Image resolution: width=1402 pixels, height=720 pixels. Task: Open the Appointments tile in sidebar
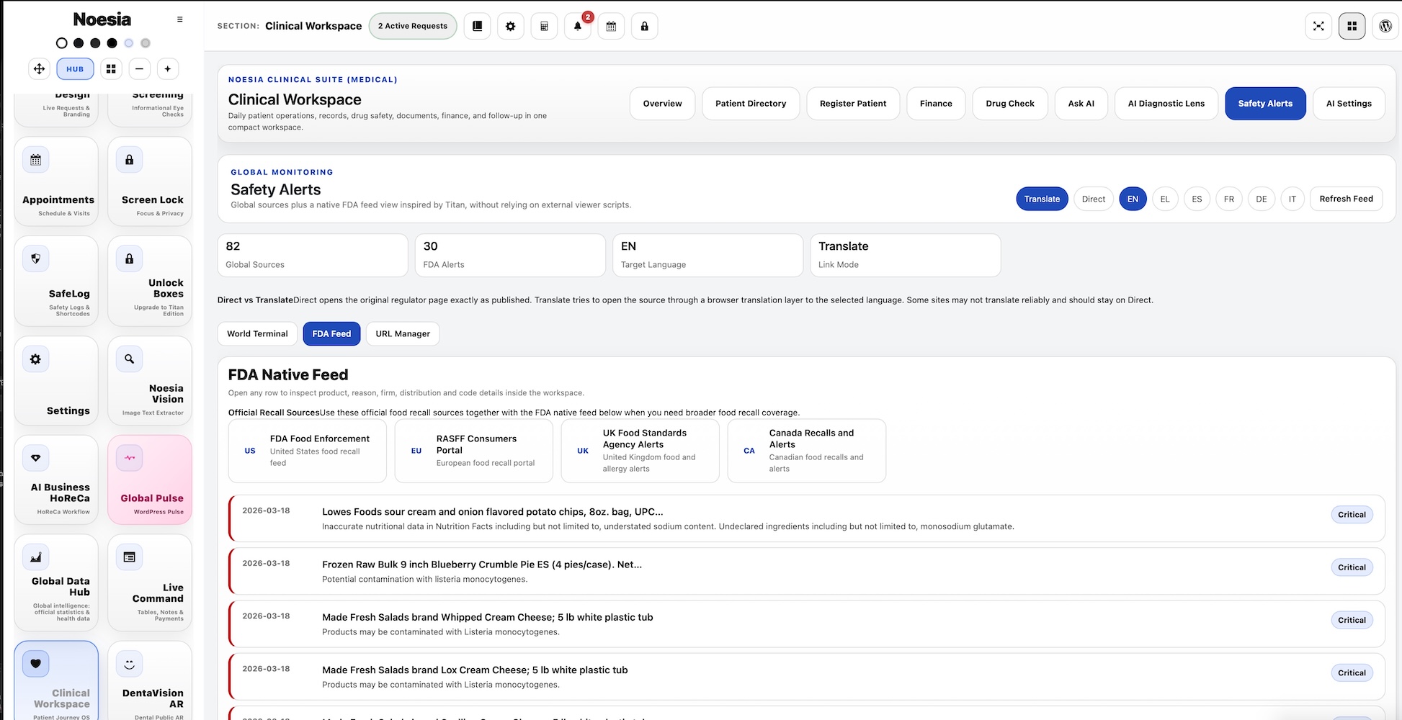(56, 181)
